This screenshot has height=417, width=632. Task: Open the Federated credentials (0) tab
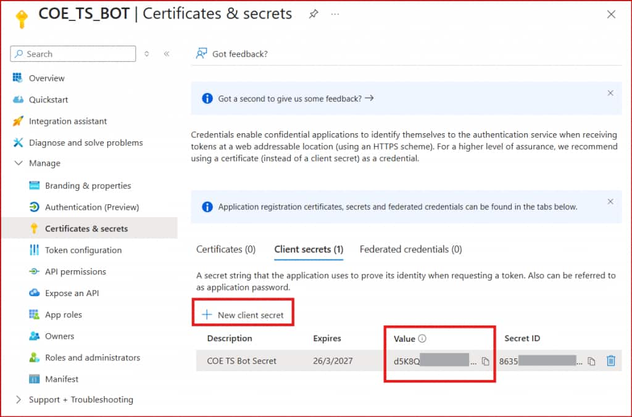pyautogui.click(x=410, y=249)
